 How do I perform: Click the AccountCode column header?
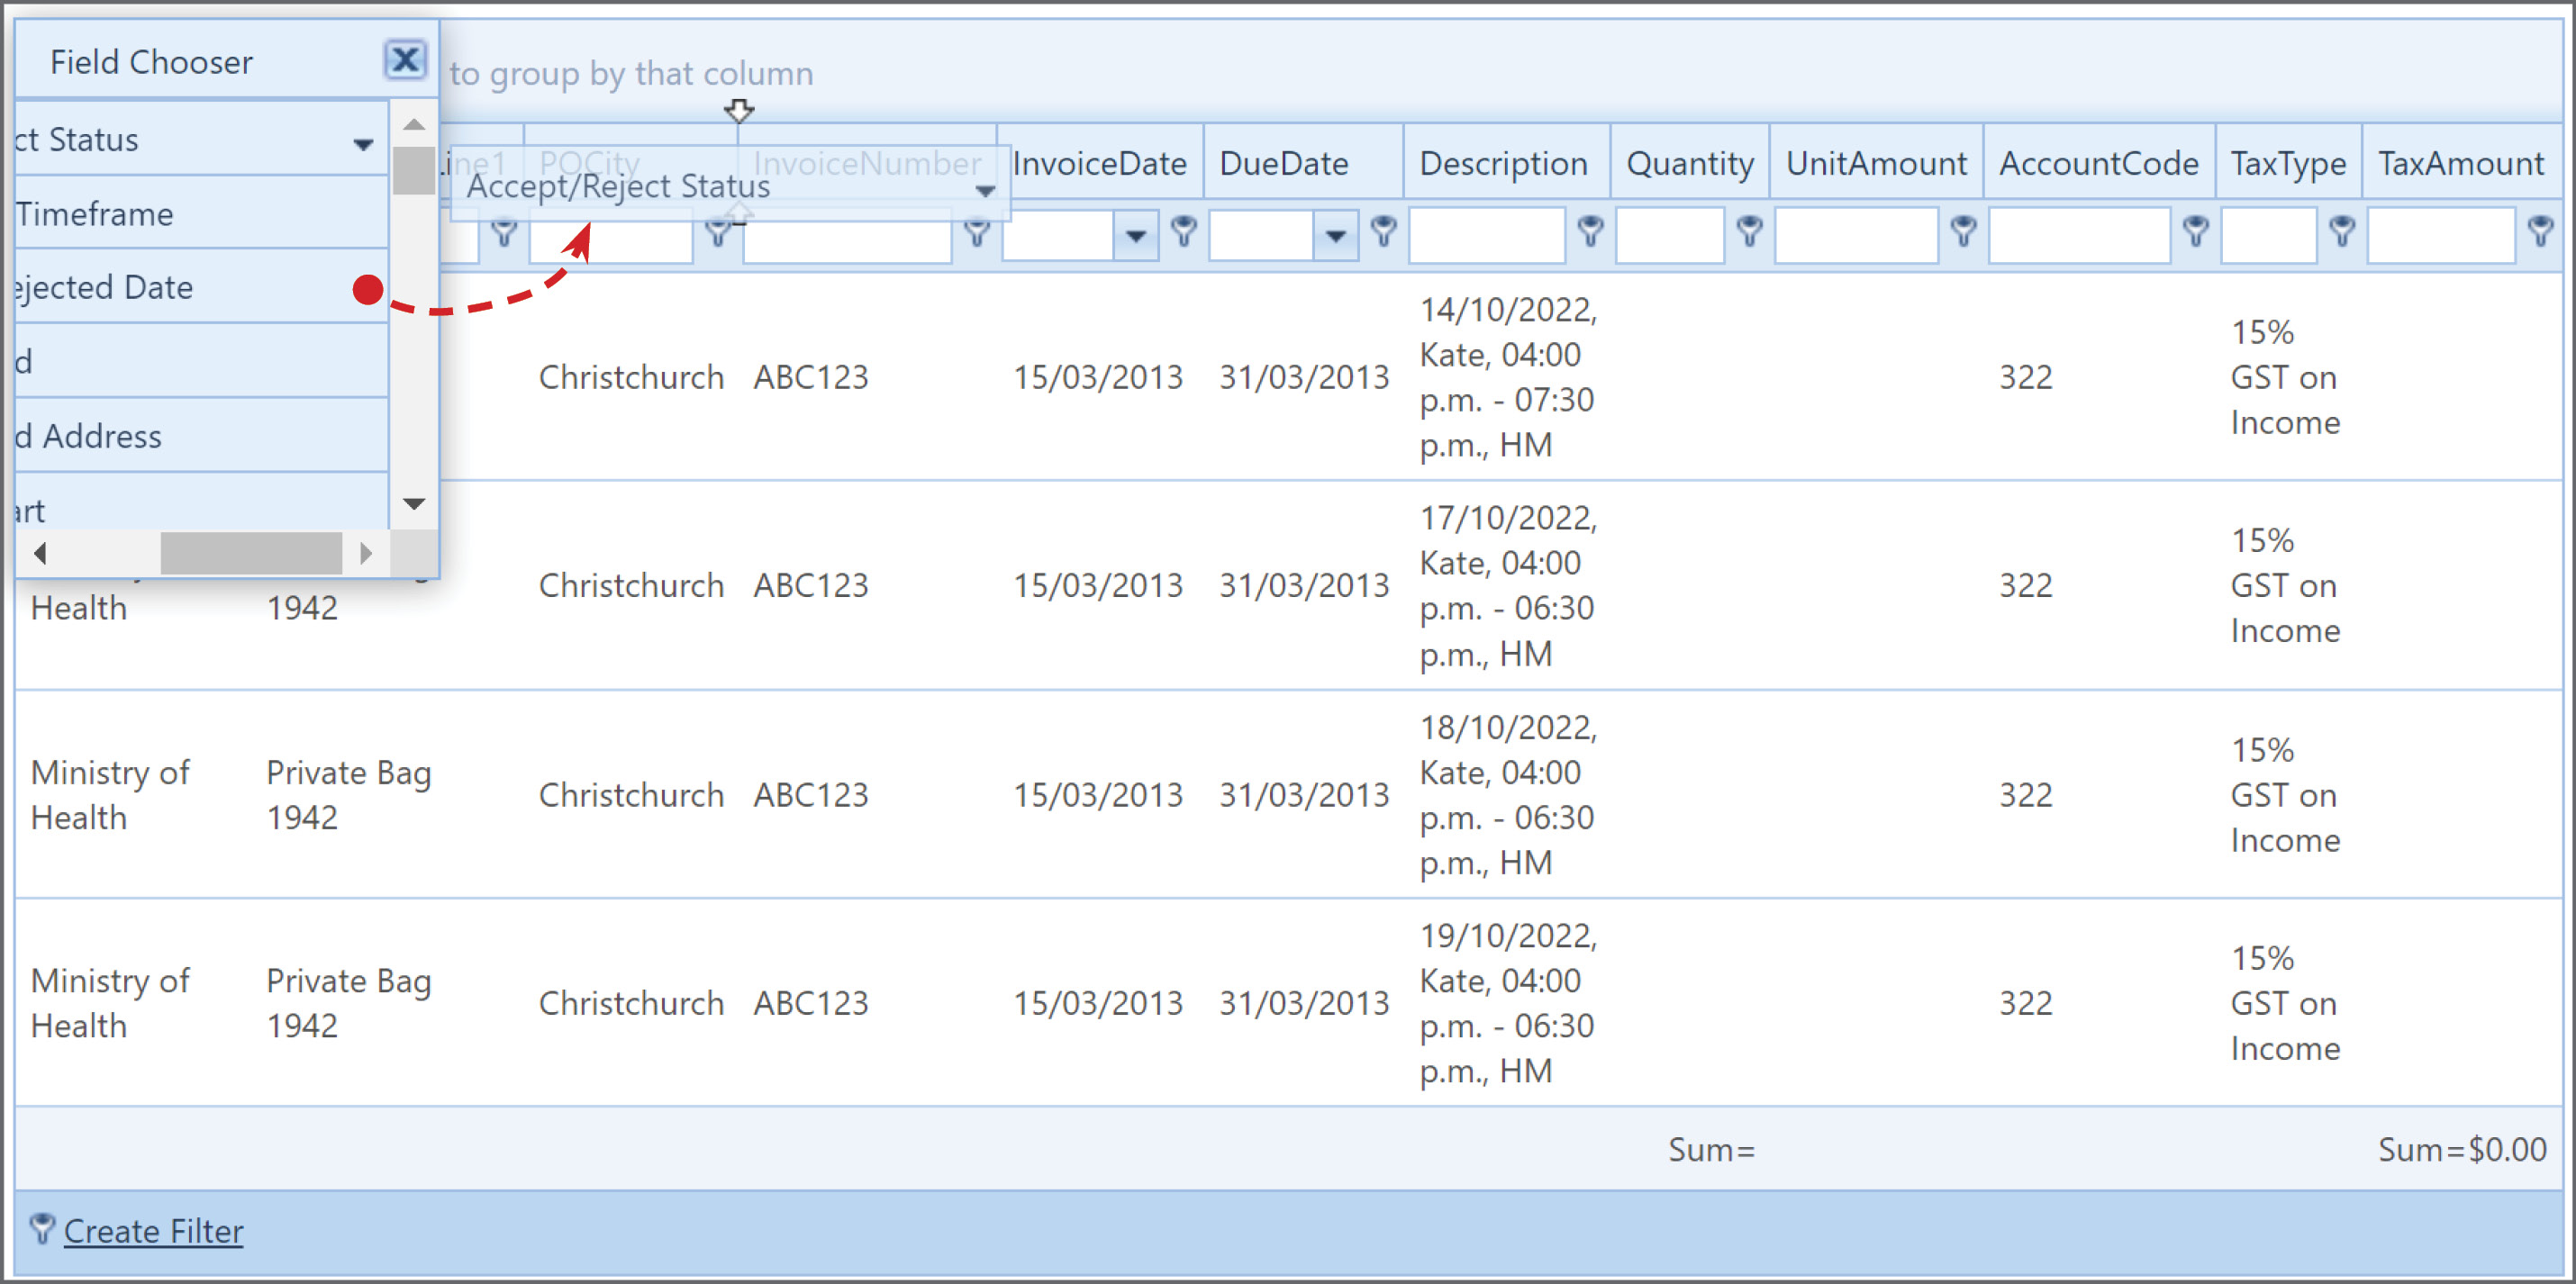pyautogui.click(x=2099, y=163)
